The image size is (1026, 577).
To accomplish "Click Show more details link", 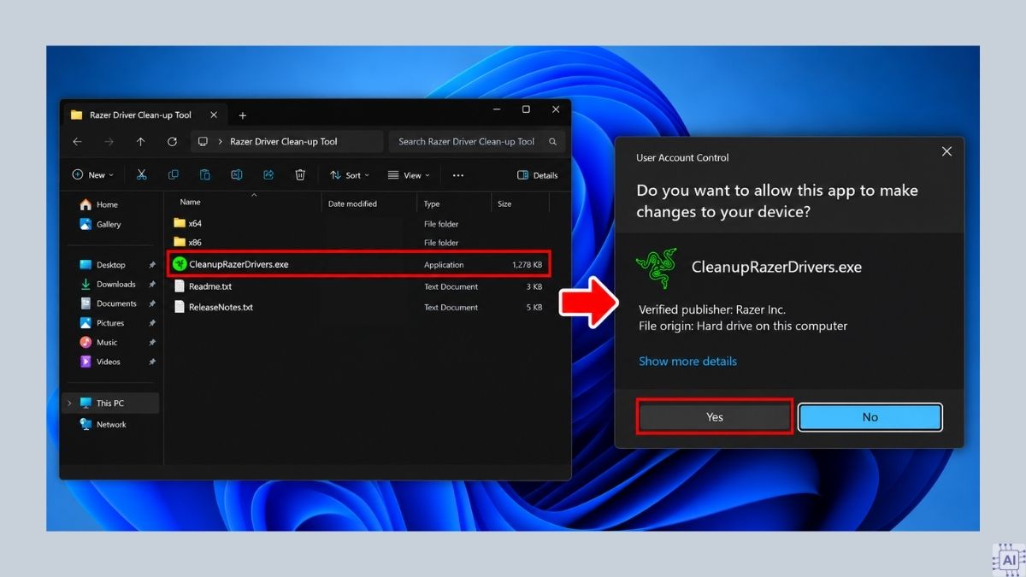I will click(x=687, y=362).
